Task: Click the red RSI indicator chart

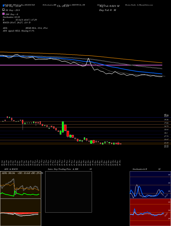Action: 150,212
